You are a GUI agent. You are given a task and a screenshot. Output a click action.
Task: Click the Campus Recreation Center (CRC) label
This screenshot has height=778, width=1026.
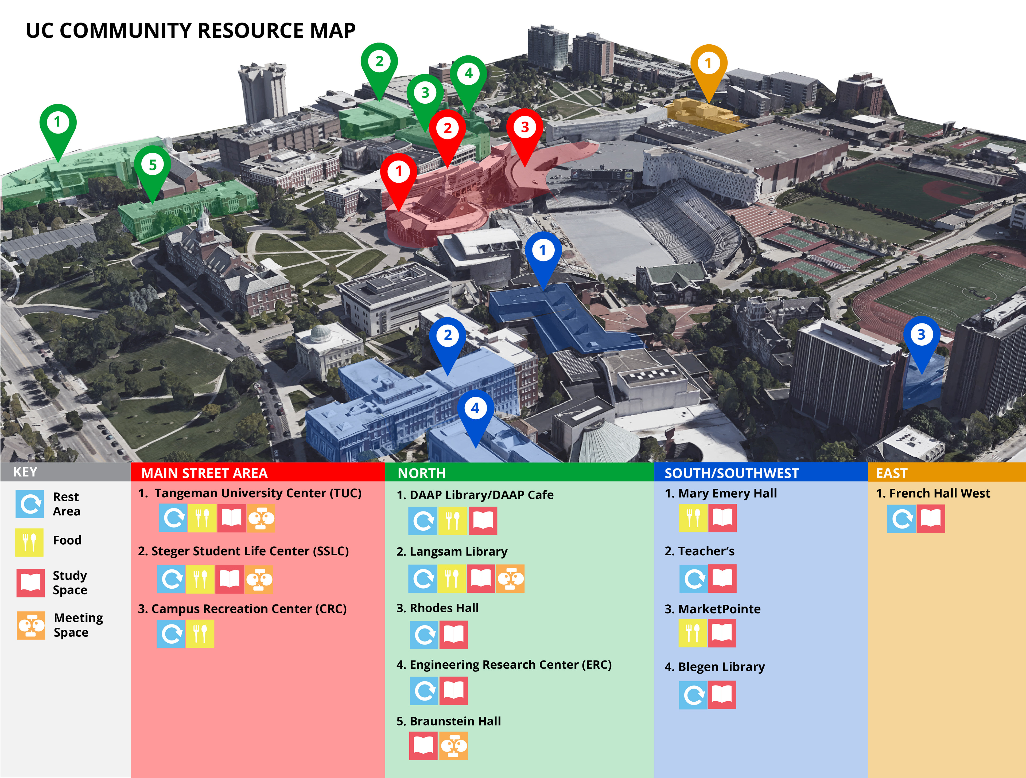click(249, 609)
